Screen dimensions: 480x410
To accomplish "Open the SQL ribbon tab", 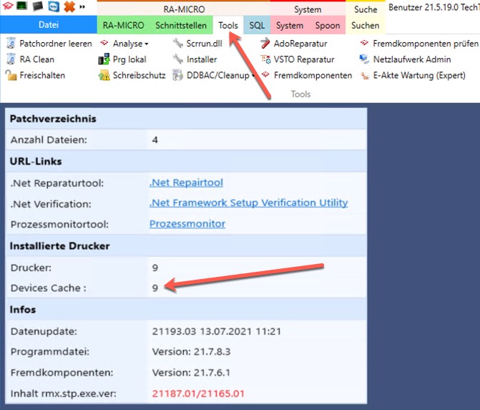I will 257,25.
